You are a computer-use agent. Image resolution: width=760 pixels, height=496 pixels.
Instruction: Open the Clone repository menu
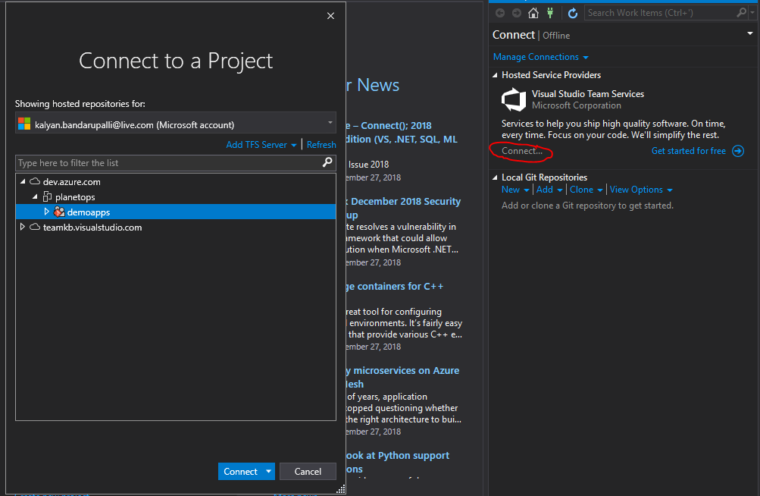(x=586, y=190)
